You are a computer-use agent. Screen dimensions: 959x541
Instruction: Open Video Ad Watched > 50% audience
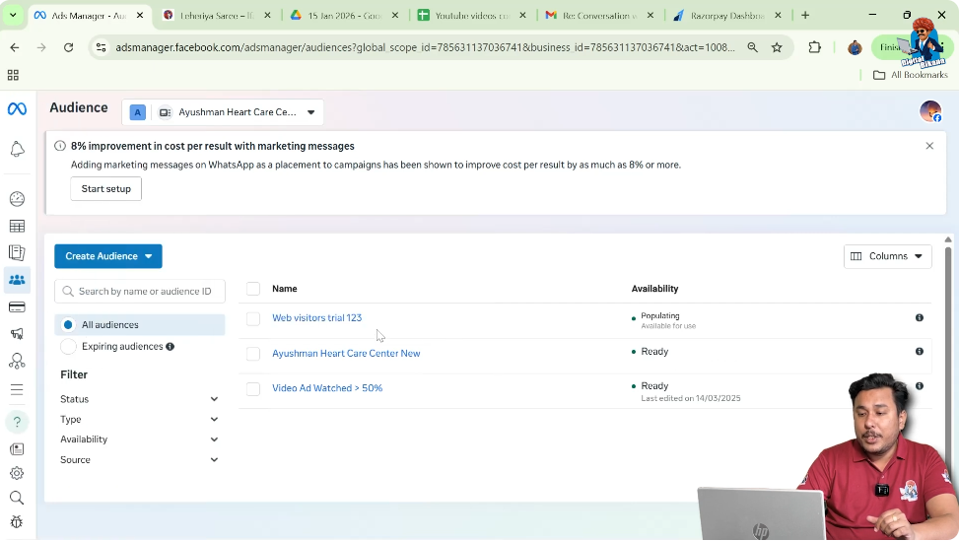(327, 388)
